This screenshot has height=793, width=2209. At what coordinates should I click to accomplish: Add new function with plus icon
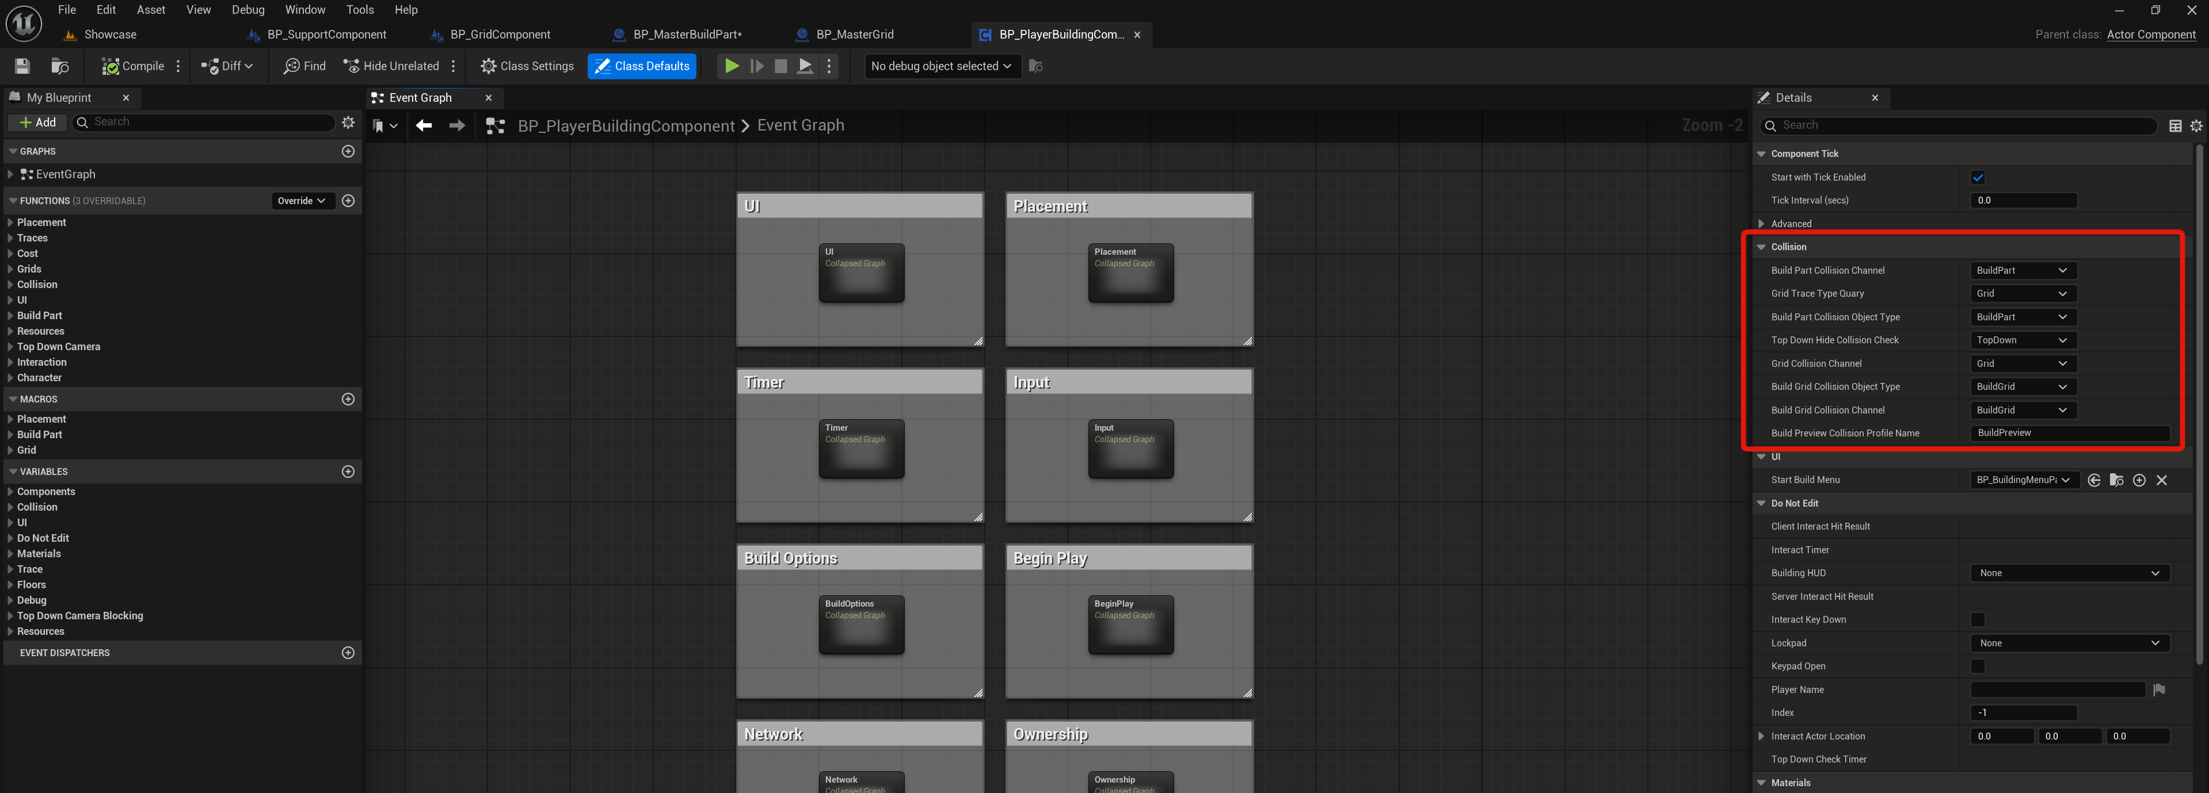[348, 200]
